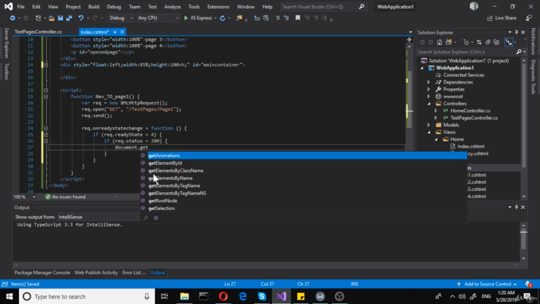Click the Find in Files toolbar icon
The width and height of the screenshot is (540, 304).
[239, 18]
